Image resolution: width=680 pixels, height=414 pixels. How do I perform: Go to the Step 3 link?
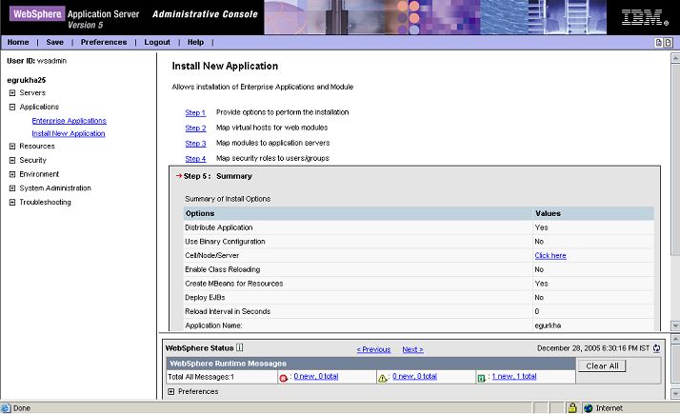pos(195,144)
